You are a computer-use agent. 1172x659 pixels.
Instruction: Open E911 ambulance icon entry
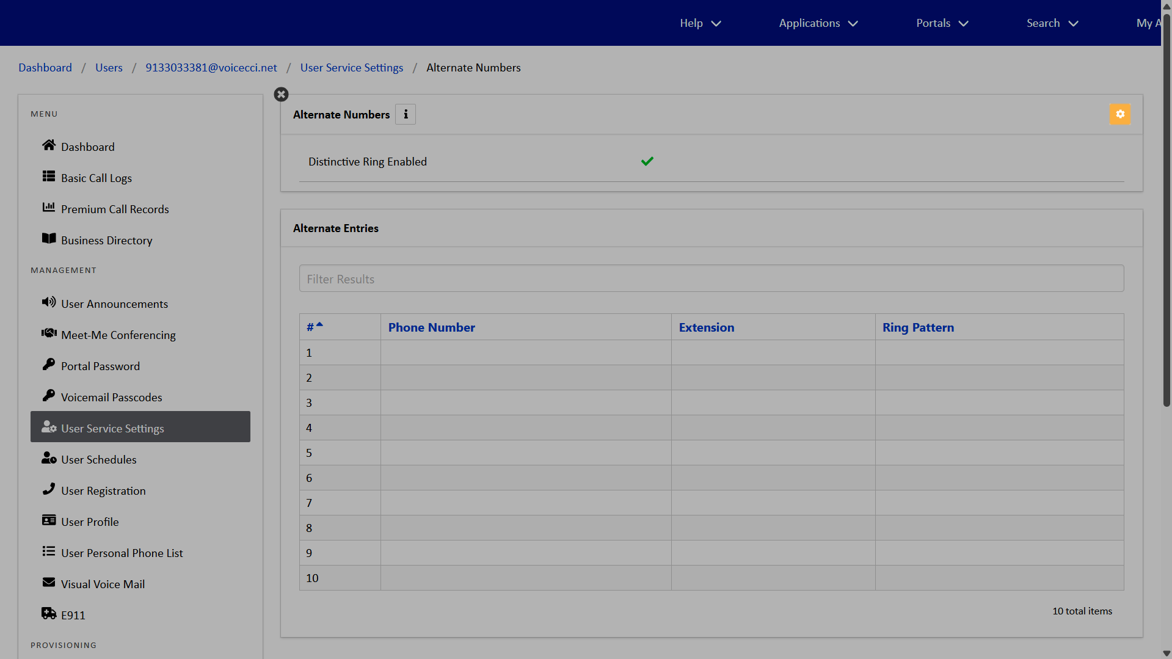[49, 614]
